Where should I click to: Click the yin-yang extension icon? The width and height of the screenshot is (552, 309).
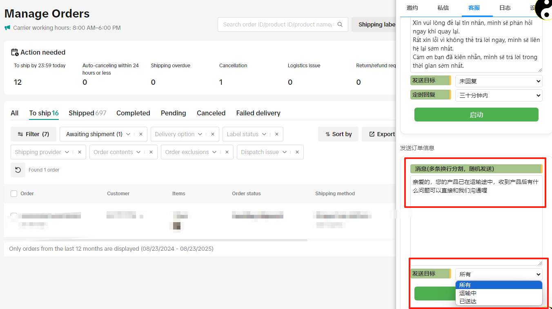(544, 9)
